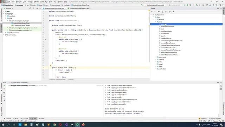The height and width of the screenshot is (127, 225).
Task: Hide the Project panel with minus icon
Action: coord(40,8)
